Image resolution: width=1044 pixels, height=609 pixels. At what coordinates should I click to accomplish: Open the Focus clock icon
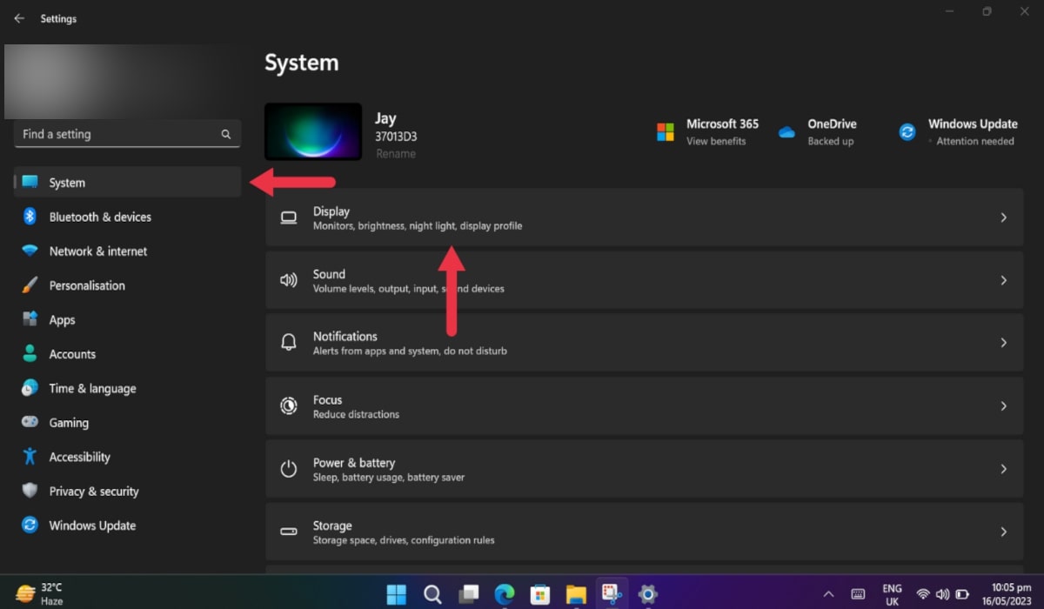click(288, 405)
